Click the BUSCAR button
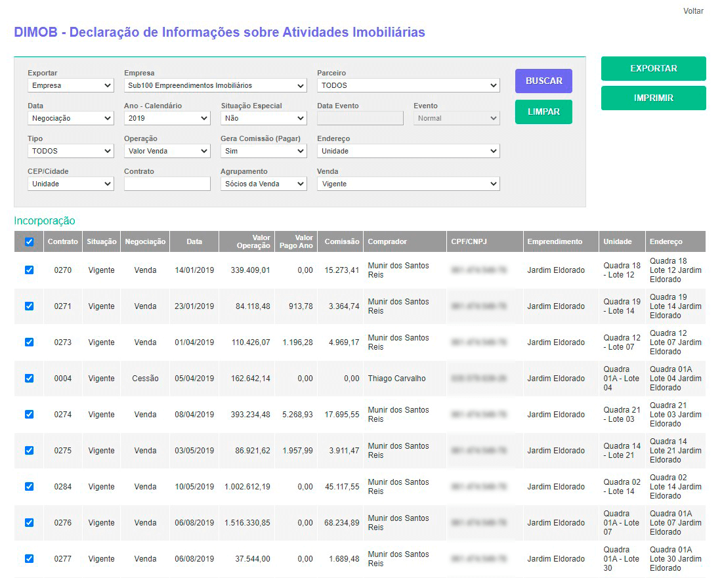Screen dimensions: 722x578 point(543,81)
